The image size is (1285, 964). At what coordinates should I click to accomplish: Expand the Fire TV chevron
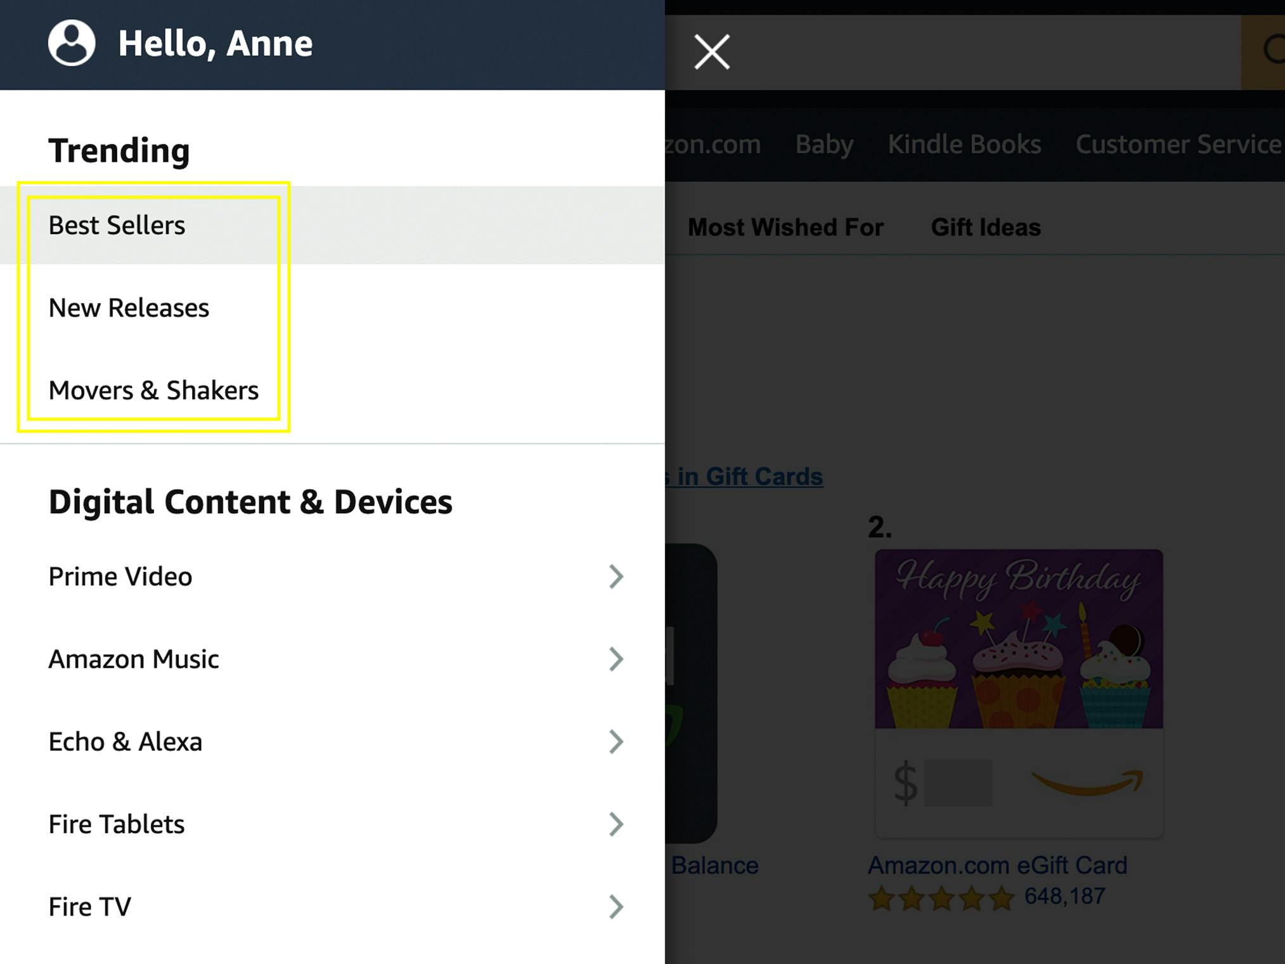[616, 906]
